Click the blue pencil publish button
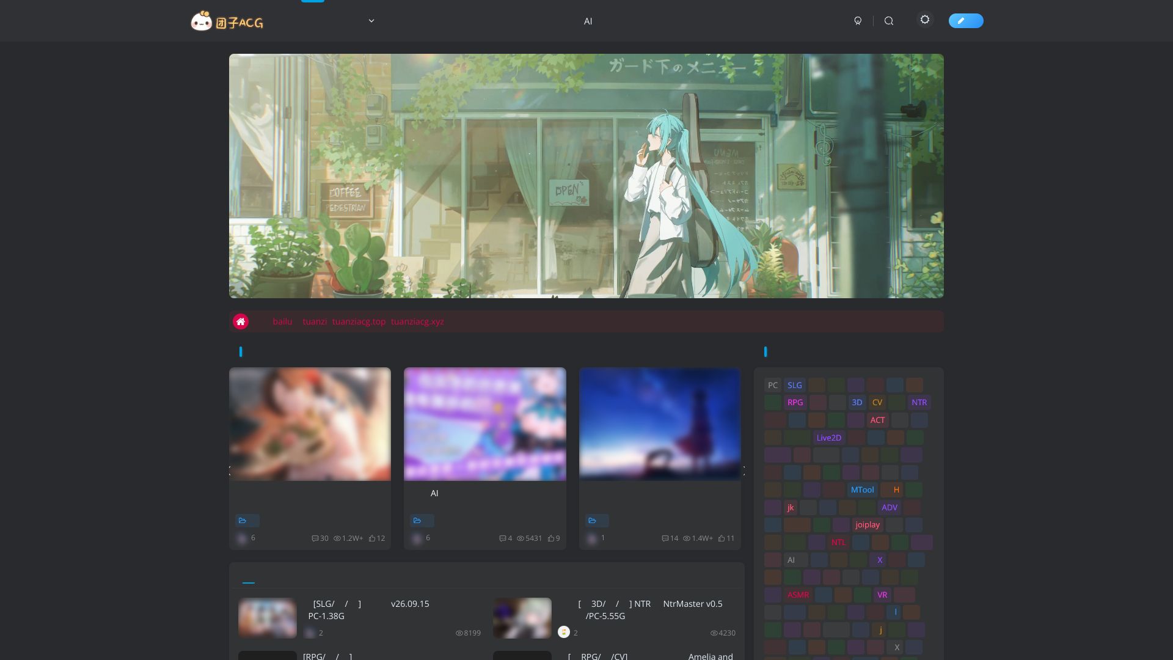This screenshot has width=1173, height=660. click(x=966, y=21)
